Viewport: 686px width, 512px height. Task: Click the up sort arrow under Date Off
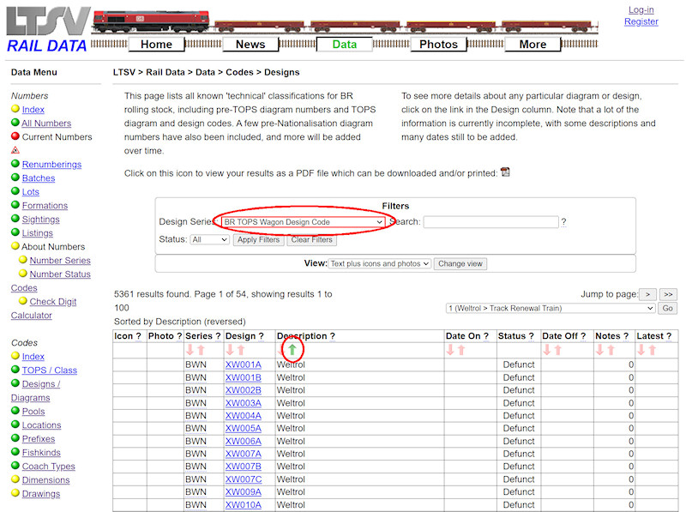558,350
